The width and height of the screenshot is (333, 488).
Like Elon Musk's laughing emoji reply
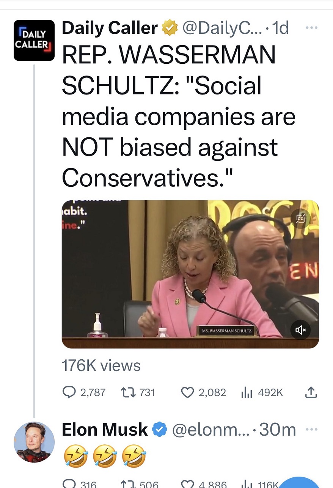click(187, 483)
